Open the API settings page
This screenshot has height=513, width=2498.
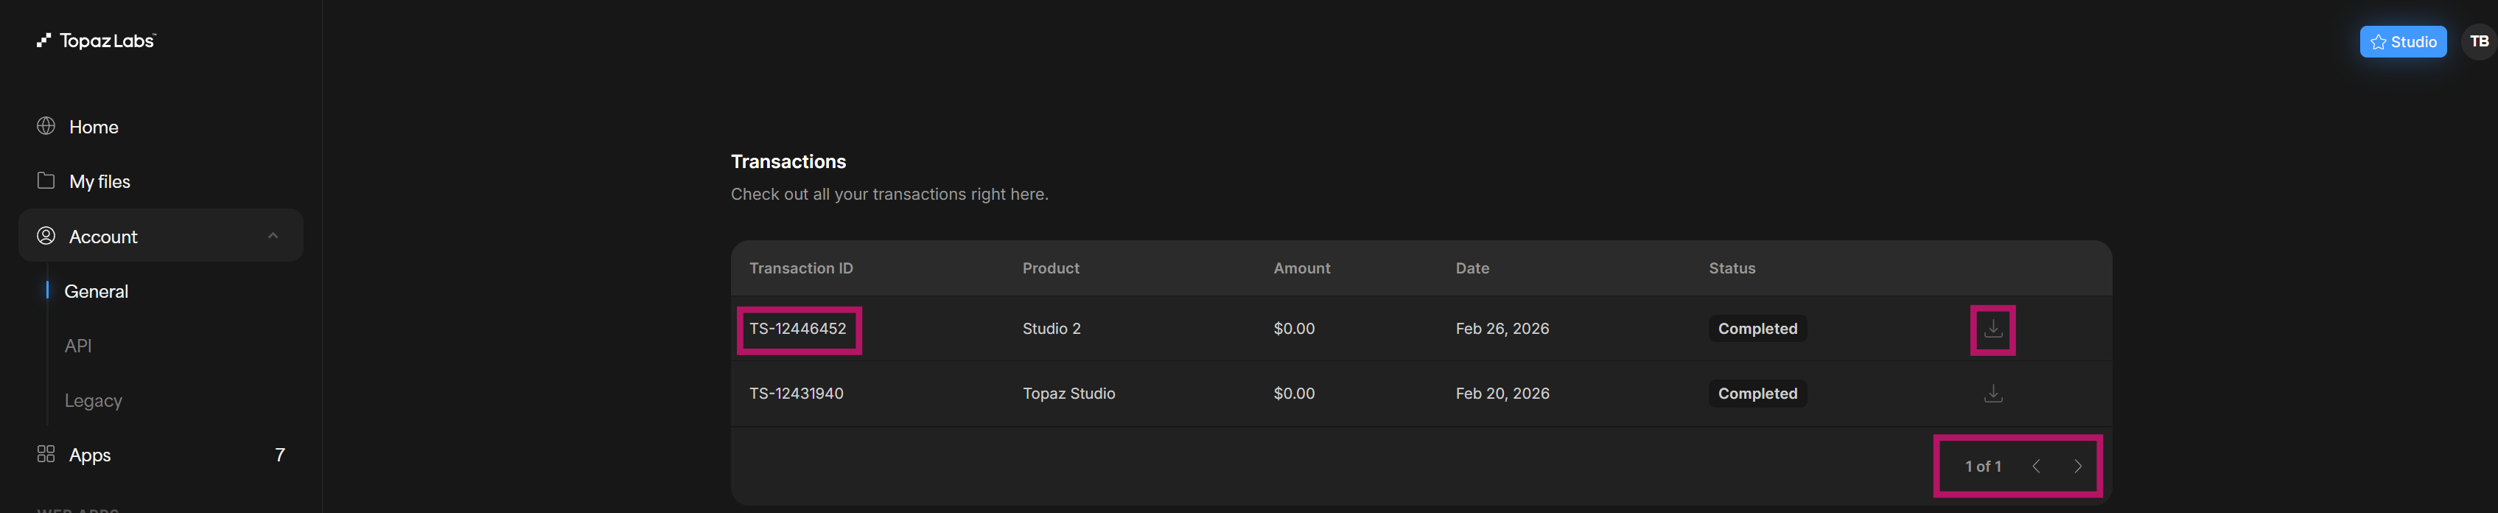point(77,346)
